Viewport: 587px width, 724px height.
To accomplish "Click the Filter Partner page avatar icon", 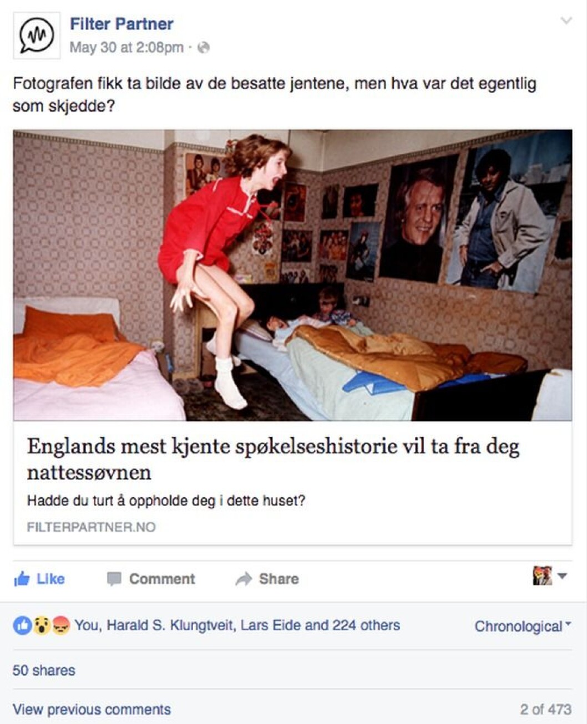I will (37, 35).
